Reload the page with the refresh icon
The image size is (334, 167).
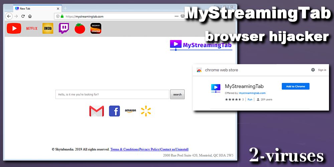click(23, 16)
